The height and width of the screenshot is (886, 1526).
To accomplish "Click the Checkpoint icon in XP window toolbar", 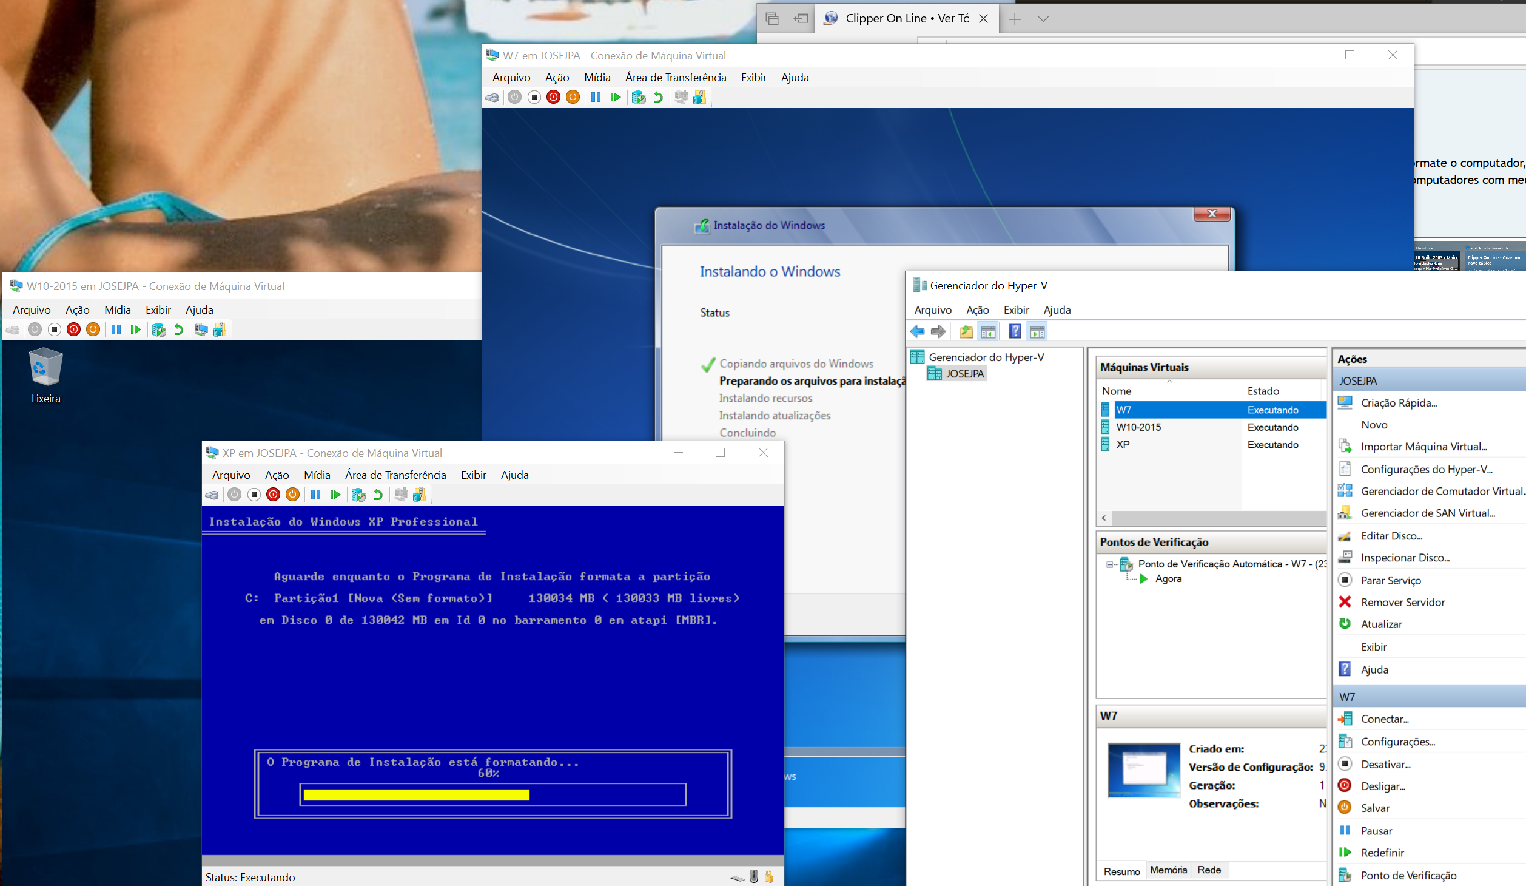I will [358, 495].
